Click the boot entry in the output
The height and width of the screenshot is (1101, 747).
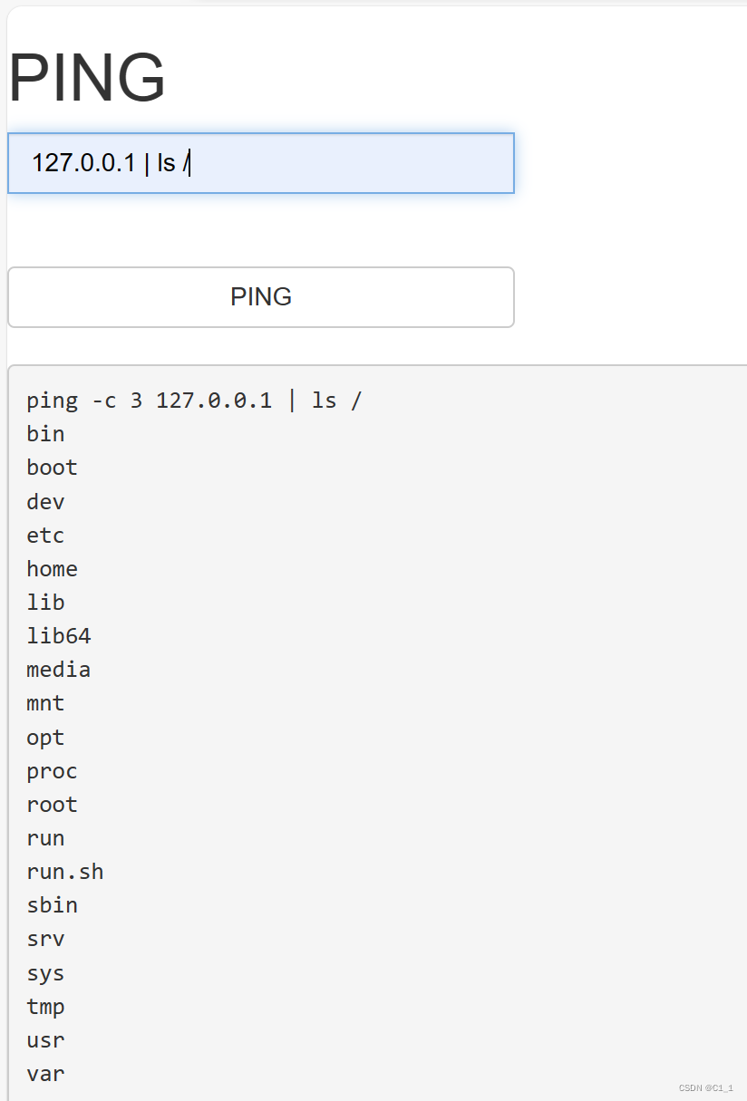[51, 467]
